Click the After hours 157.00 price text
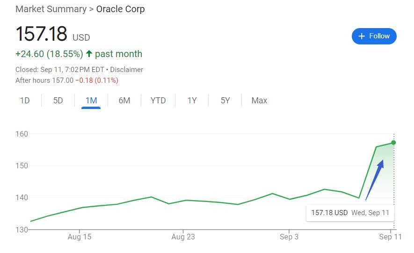This screenshot has height=253, width=414. click(44, 80)
